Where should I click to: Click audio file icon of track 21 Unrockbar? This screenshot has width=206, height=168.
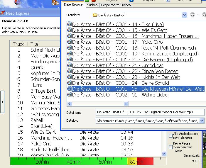click(69, 65)
